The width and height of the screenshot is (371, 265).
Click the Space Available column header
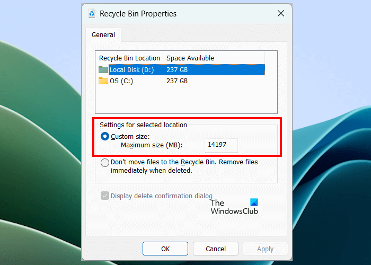coord(190,58)
